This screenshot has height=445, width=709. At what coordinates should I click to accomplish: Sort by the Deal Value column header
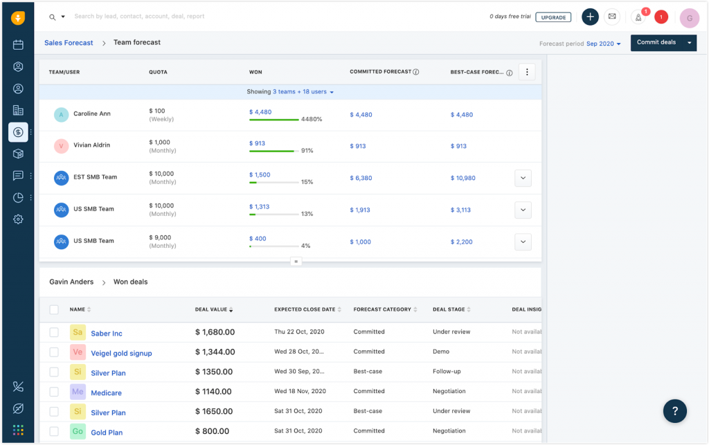coord(213,309)
